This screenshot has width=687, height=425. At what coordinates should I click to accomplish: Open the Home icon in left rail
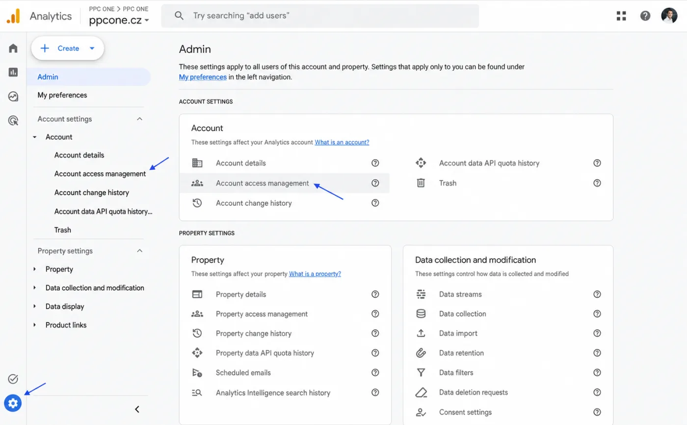13,48
